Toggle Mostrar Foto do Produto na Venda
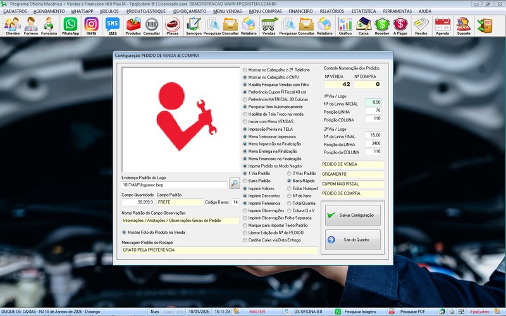Viewport: 506px width, 316px height. coord(124,232)
